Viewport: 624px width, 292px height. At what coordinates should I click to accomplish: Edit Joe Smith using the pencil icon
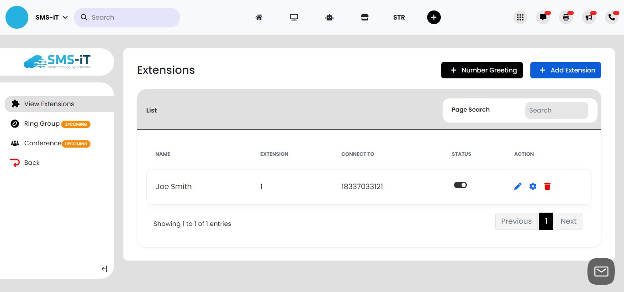point(518,186)
